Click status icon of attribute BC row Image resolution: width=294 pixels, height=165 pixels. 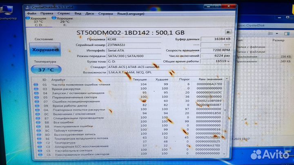coord(39,131)
